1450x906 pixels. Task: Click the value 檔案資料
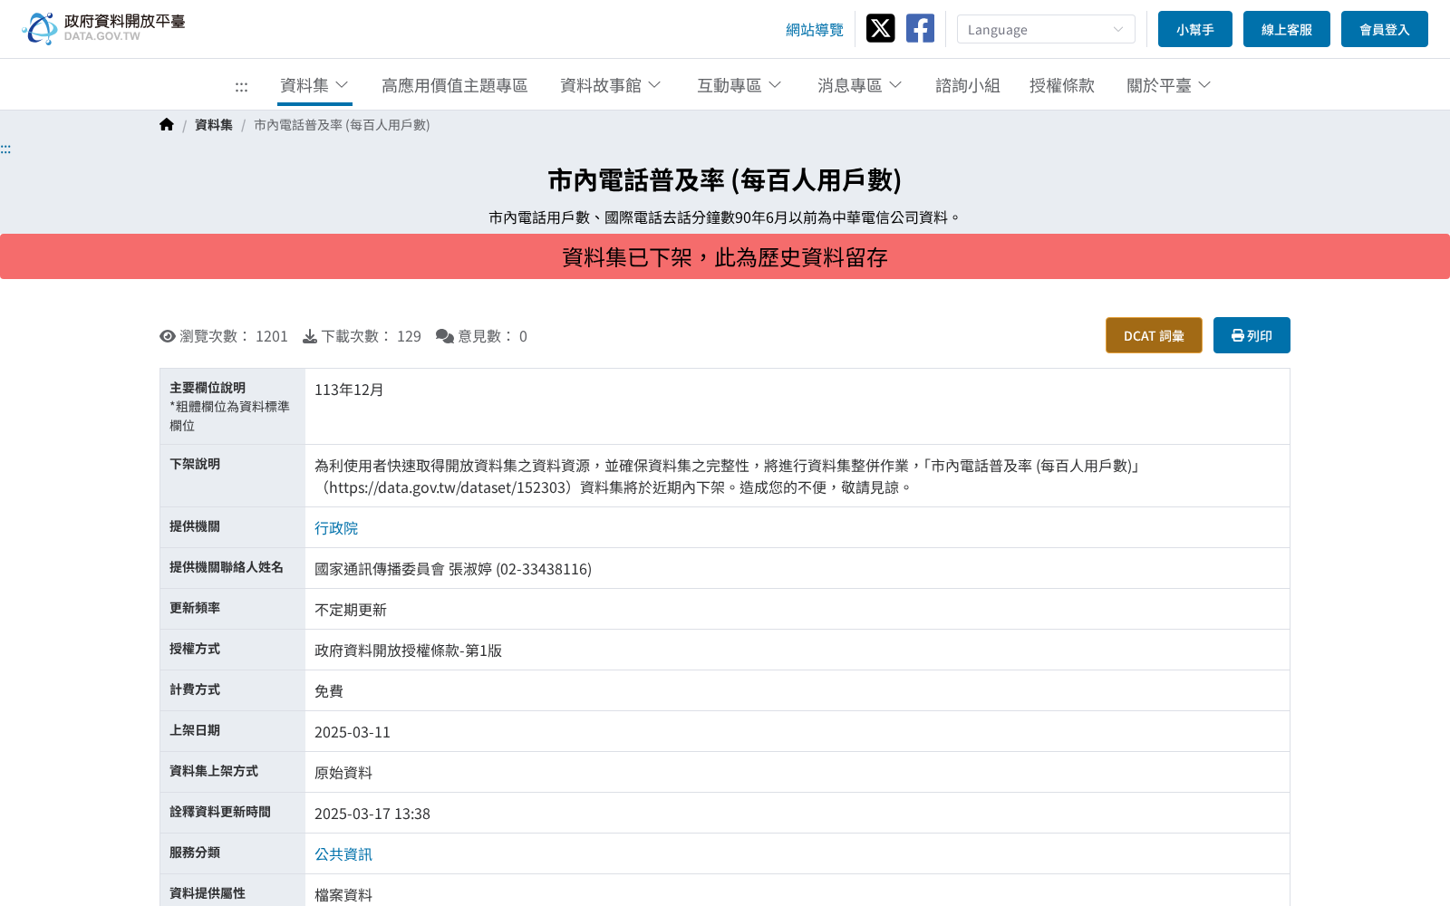[343, 894]
